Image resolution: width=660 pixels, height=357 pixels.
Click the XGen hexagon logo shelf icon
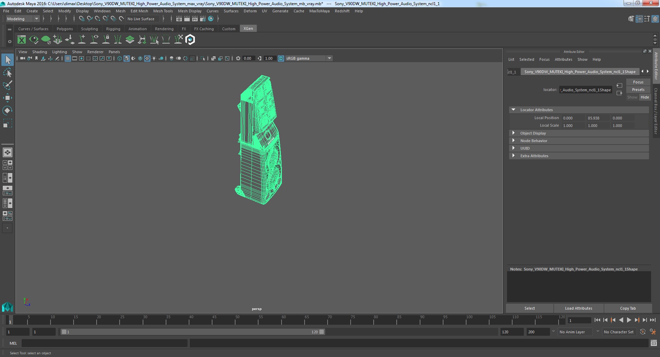(x=190, y=40)
